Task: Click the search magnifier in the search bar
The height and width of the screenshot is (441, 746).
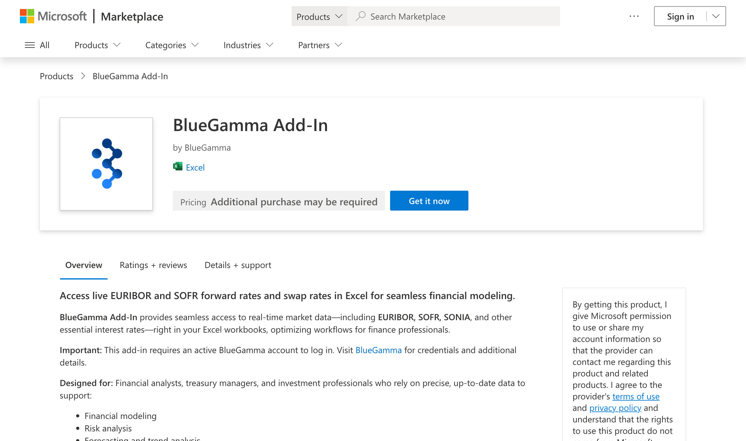Action: [361, 16]
